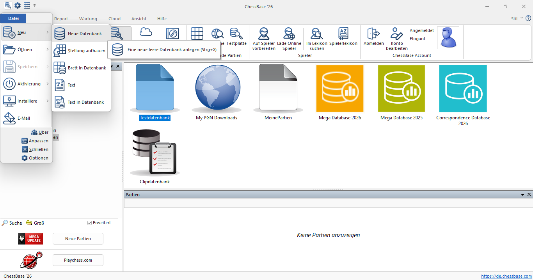Click the Konto bearbeiten icon

click(x=396, y=34)
